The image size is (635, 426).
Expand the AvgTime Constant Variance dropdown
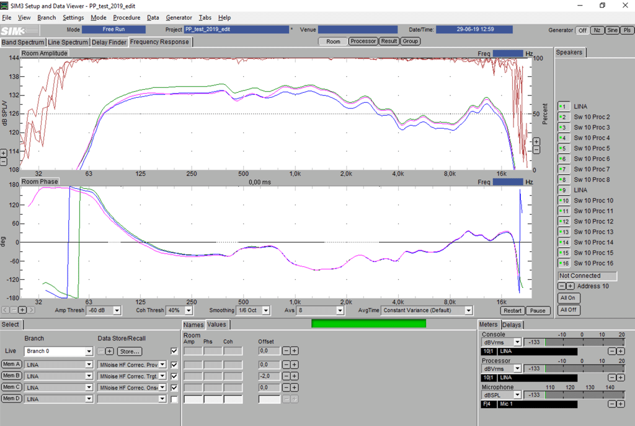click(x=468, y=310)
